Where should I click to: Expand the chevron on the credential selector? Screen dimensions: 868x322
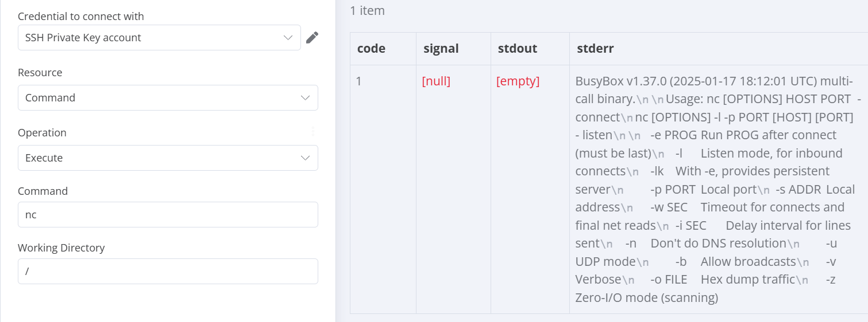pos(288,38)
